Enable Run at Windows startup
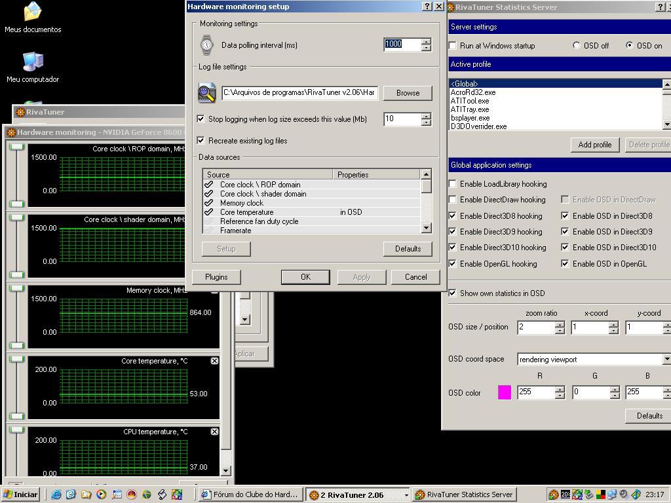This screenshot has width=671, height=503. [x=453, y=45]
